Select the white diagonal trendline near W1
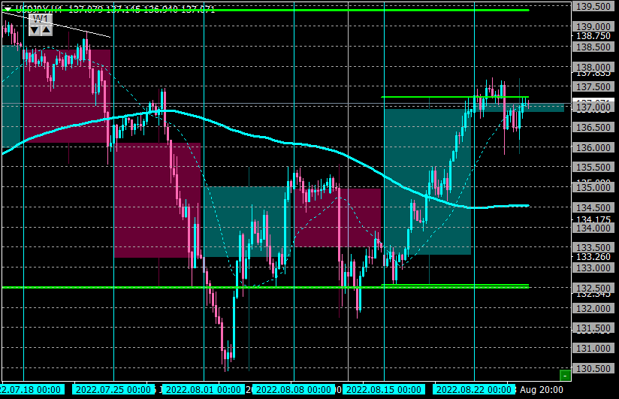 tap(57, 25)
